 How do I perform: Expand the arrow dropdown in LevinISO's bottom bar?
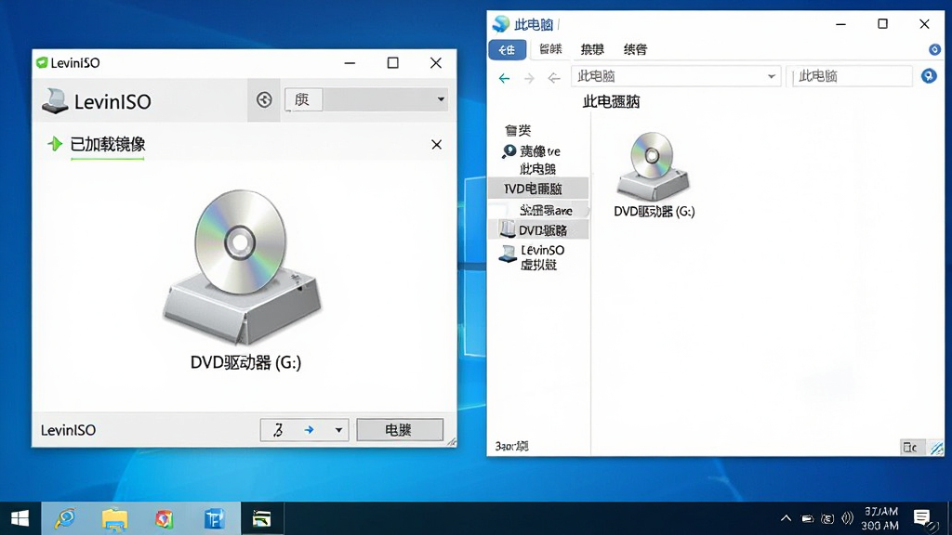click(338, 430)
